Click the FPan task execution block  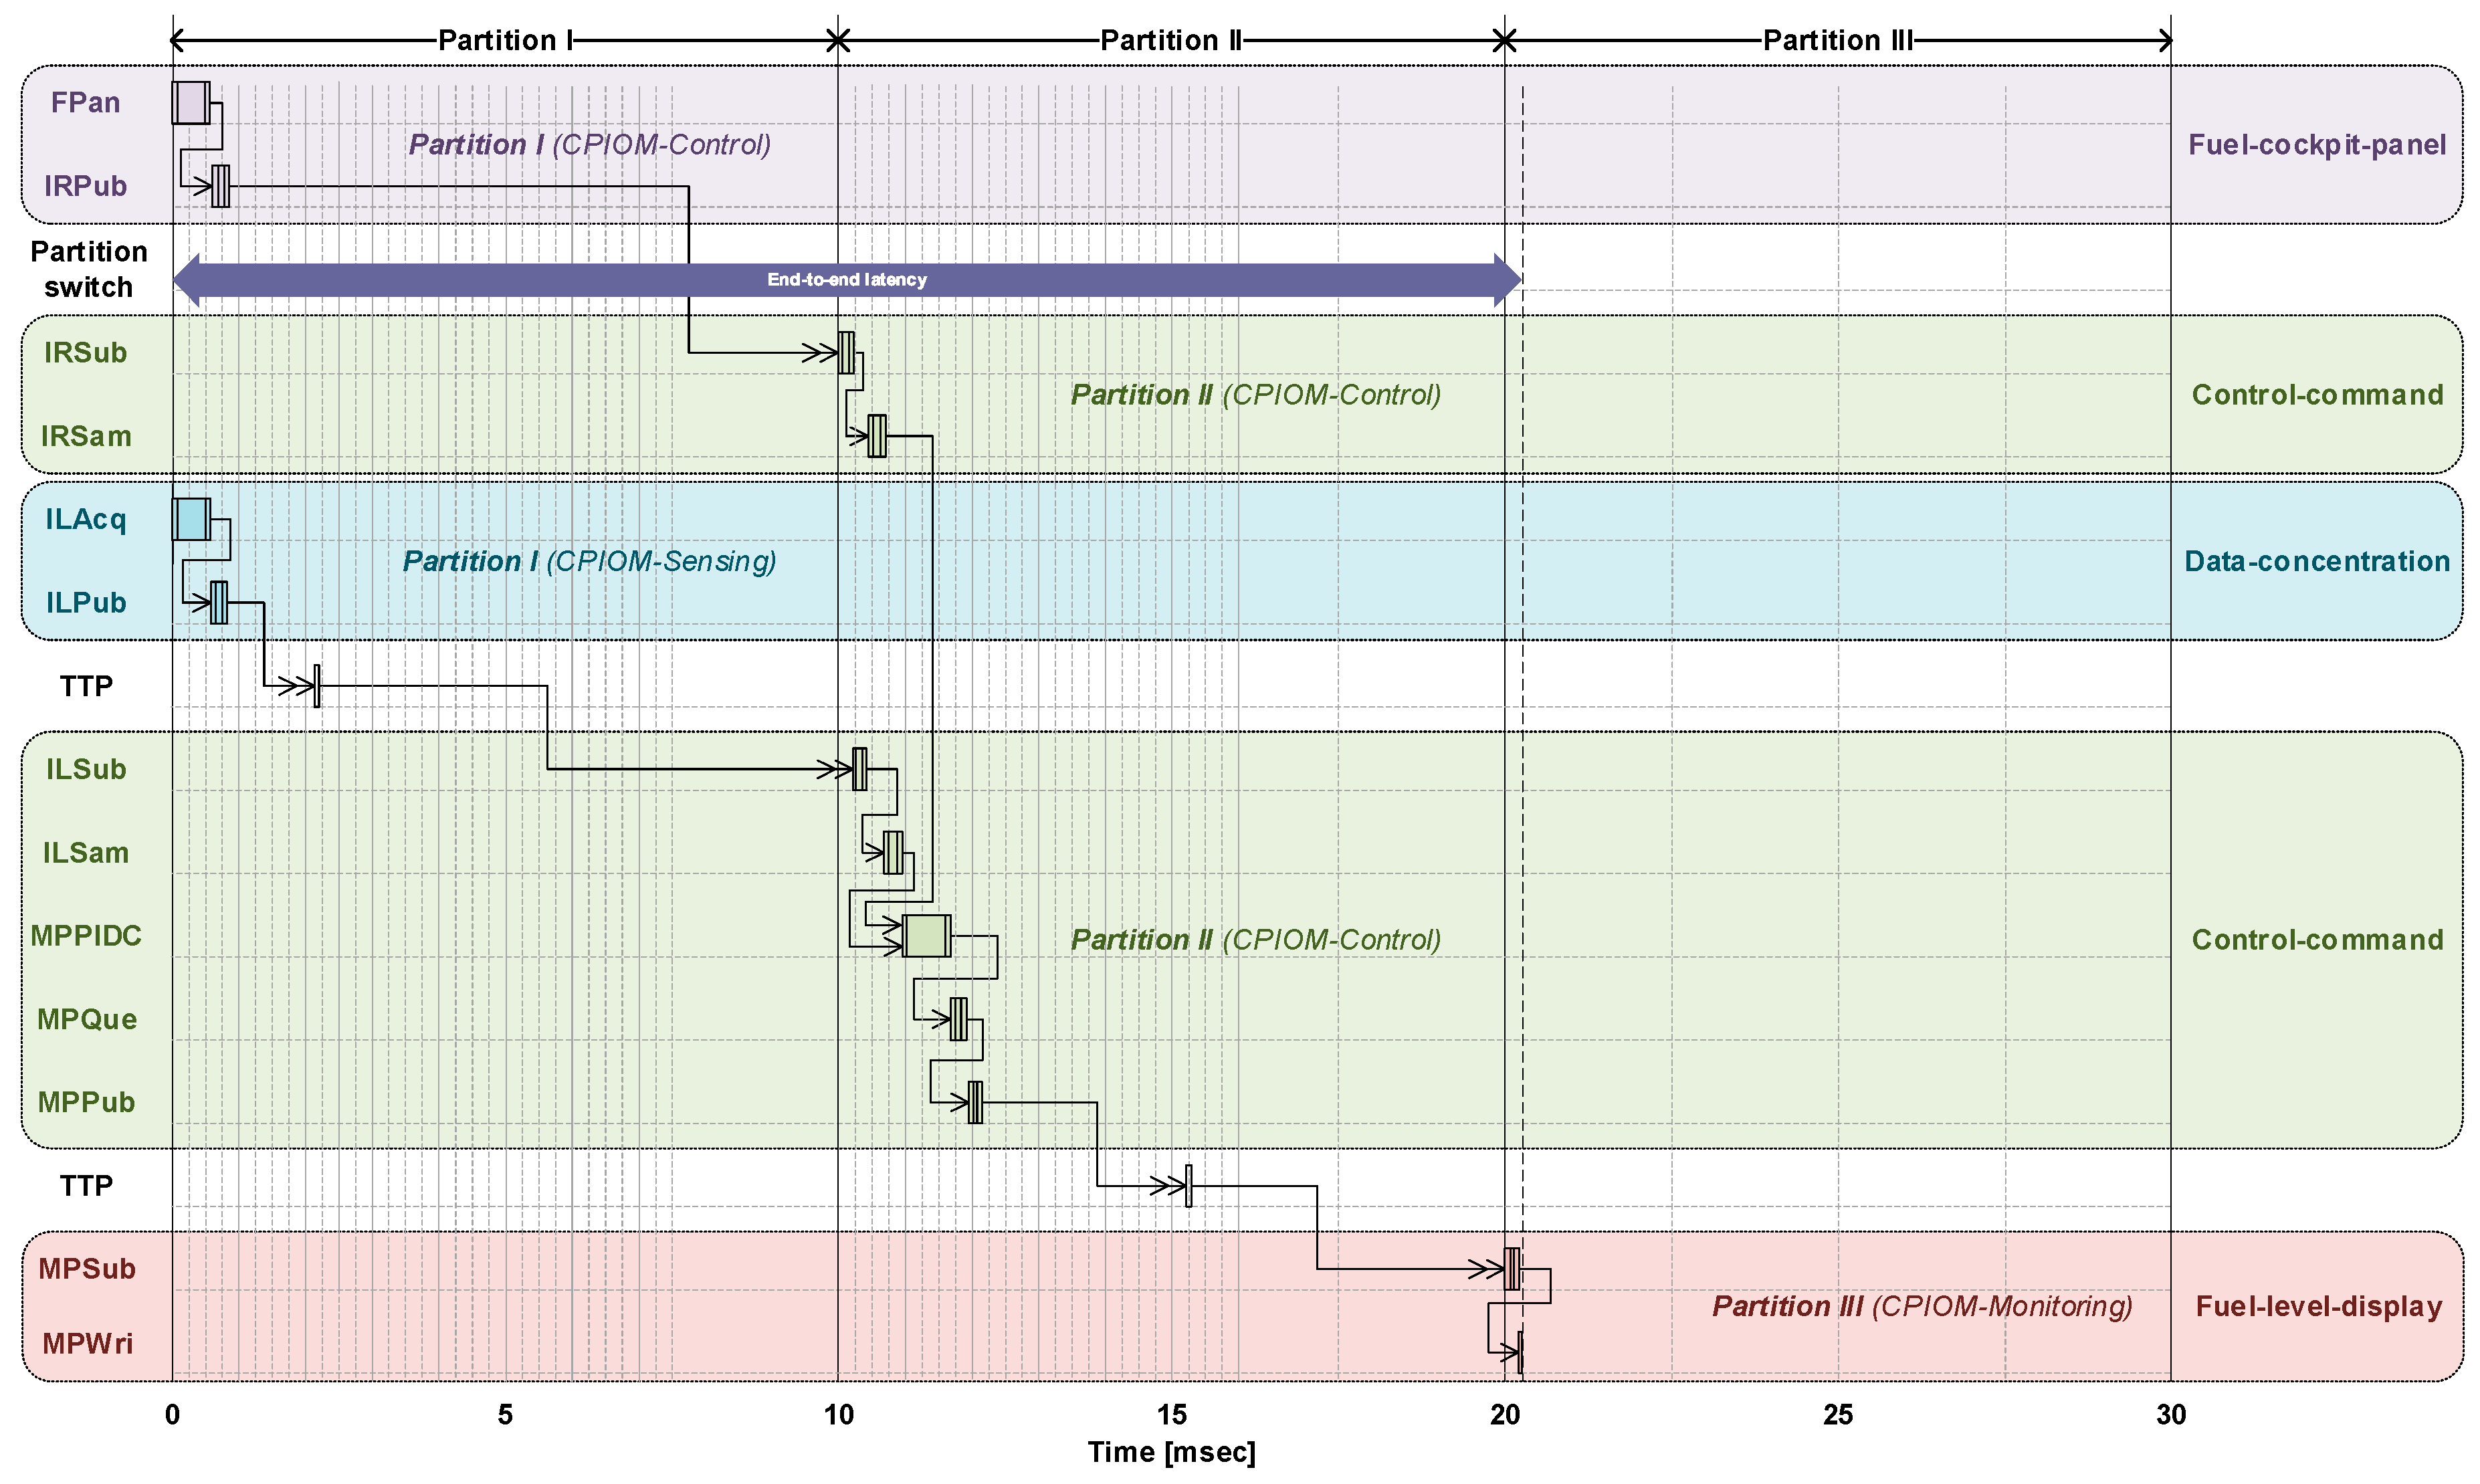[190, 102]
